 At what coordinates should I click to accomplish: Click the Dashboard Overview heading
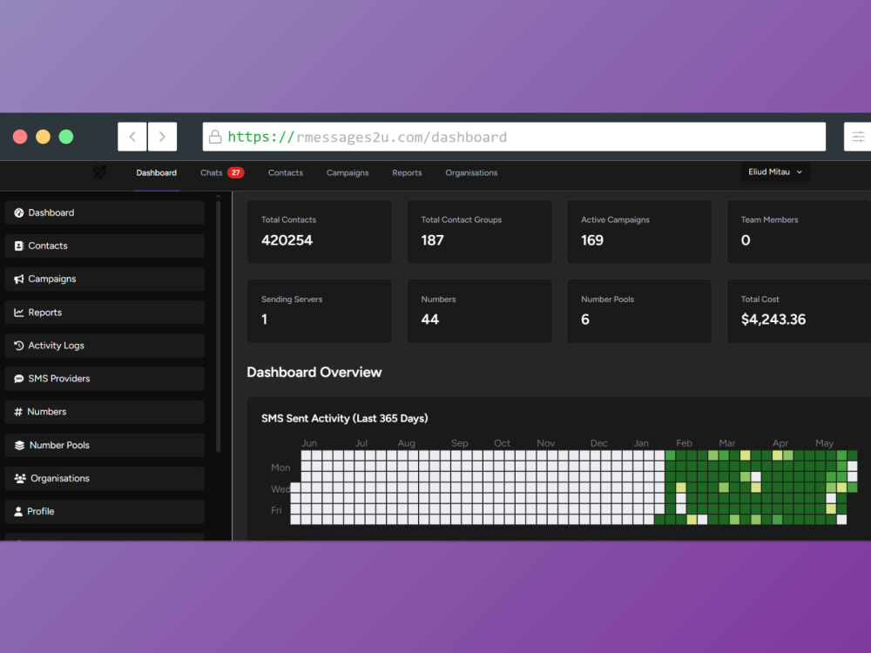click(x=314, y=372)
